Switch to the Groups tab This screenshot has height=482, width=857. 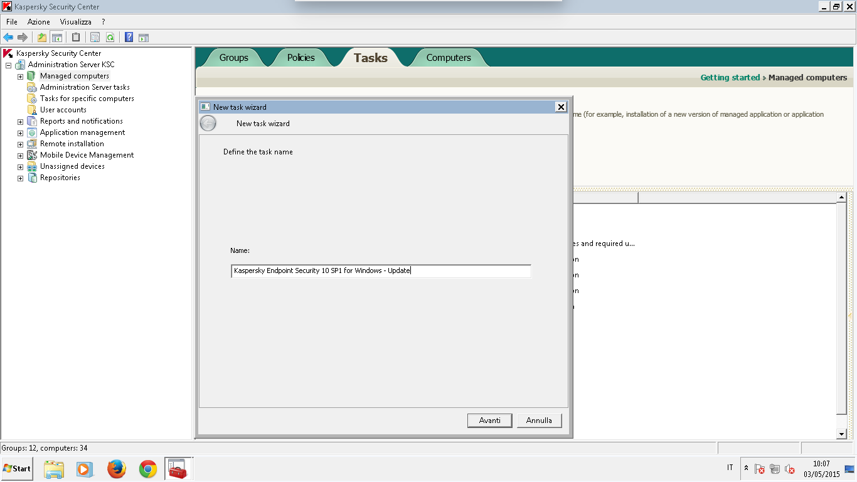(x=234, y=58)
